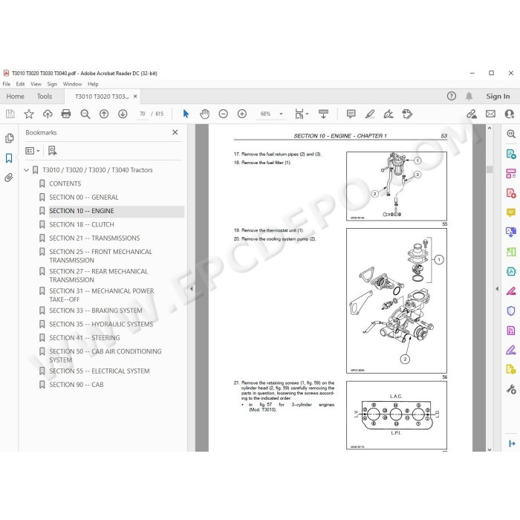The width and height of the screenshot is (520, 520).
Task: Collapse the right tools pane arrow
Action: click(497, 289)
